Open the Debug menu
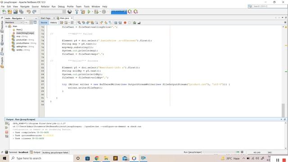 coord(61,6)
